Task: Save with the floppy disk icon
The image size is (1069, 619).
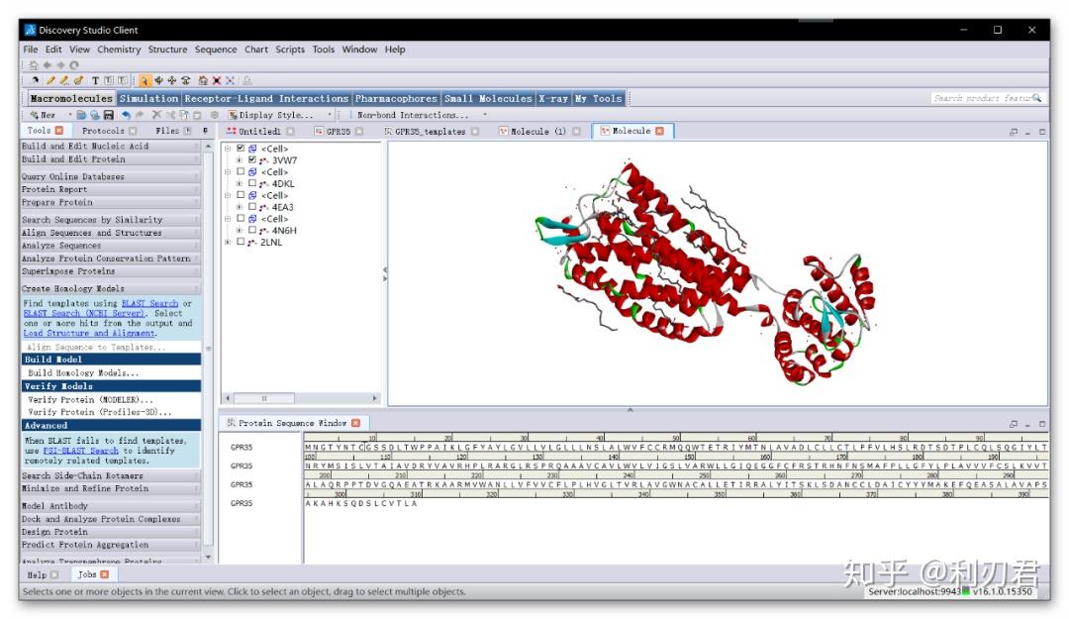Action: click(x=109, y=115)
